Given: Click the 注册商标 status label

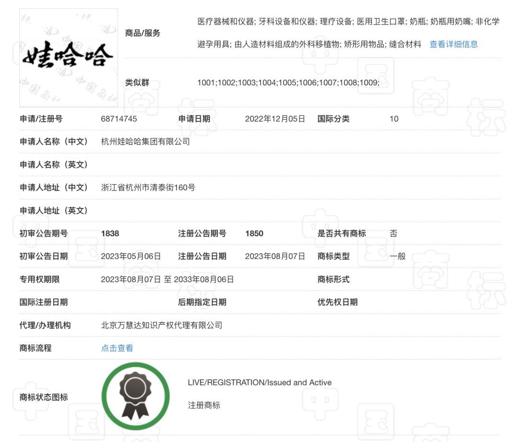Looking at the screenshot, I should click(204, 406).
